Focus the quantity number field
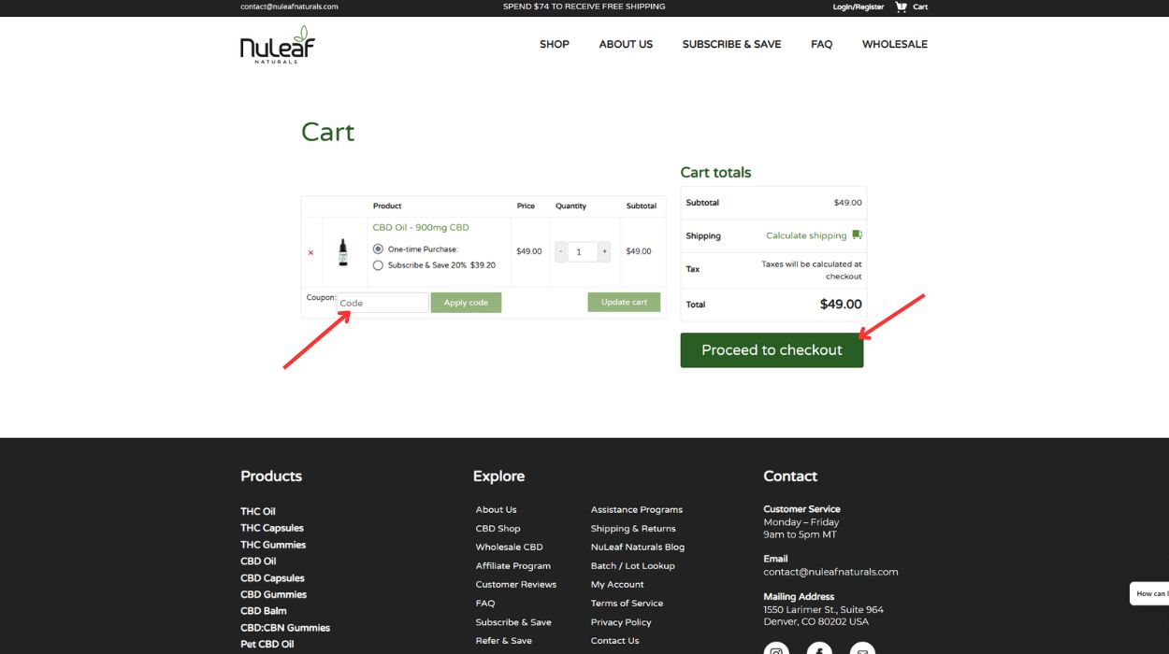This screenshot has height=654, width=1169. [583, 251]
